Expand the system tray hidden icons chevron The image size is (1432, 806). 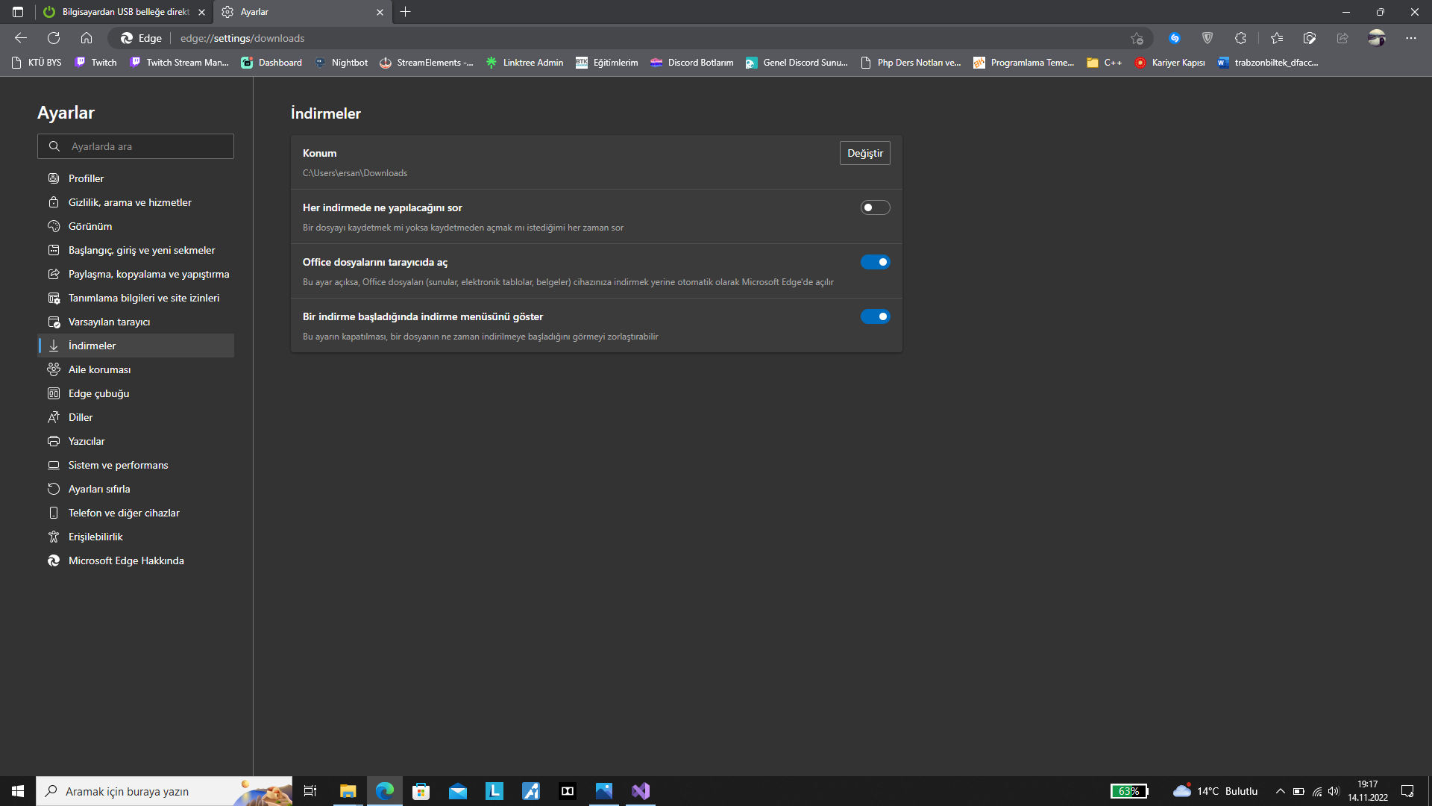tap(1280, 791)
